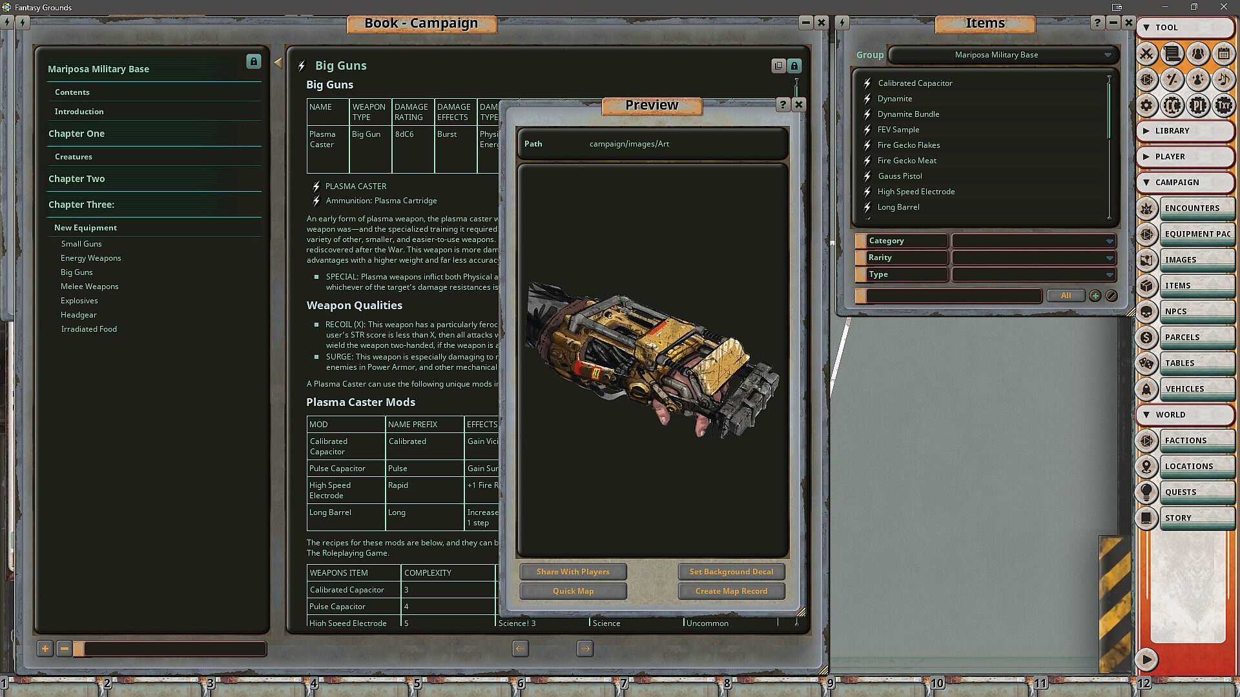Click the Create Map Record button
This screenshot has height=697, width=1240.
(x=731, y=591)
